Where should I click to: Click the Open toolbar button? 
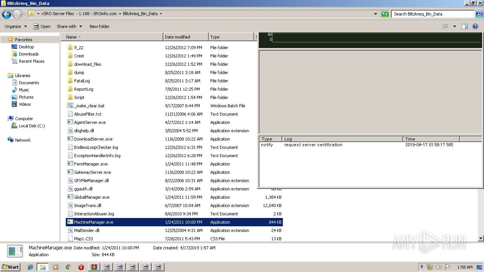coord(42,26)
